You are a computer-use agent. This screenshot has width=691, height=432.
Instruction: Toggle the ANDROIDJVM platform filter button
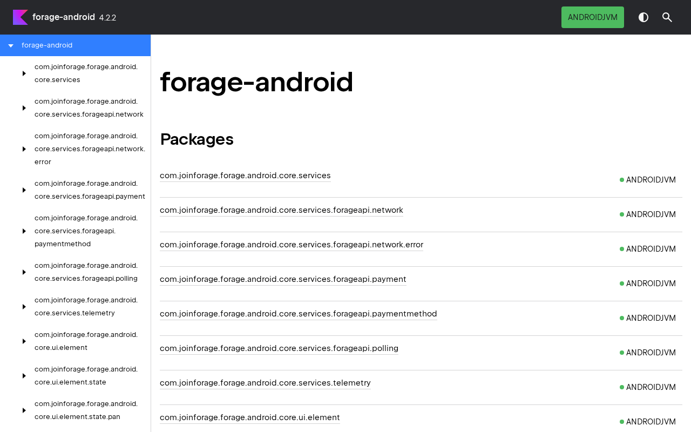pyautogui.click(x=592, y=17)
